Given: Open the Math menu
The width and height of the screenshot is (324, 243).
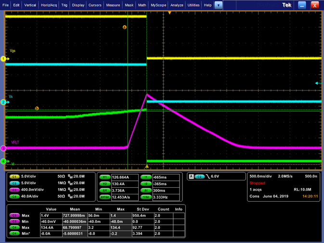Looking at the screenshot, I should click(x=142, y=5).
